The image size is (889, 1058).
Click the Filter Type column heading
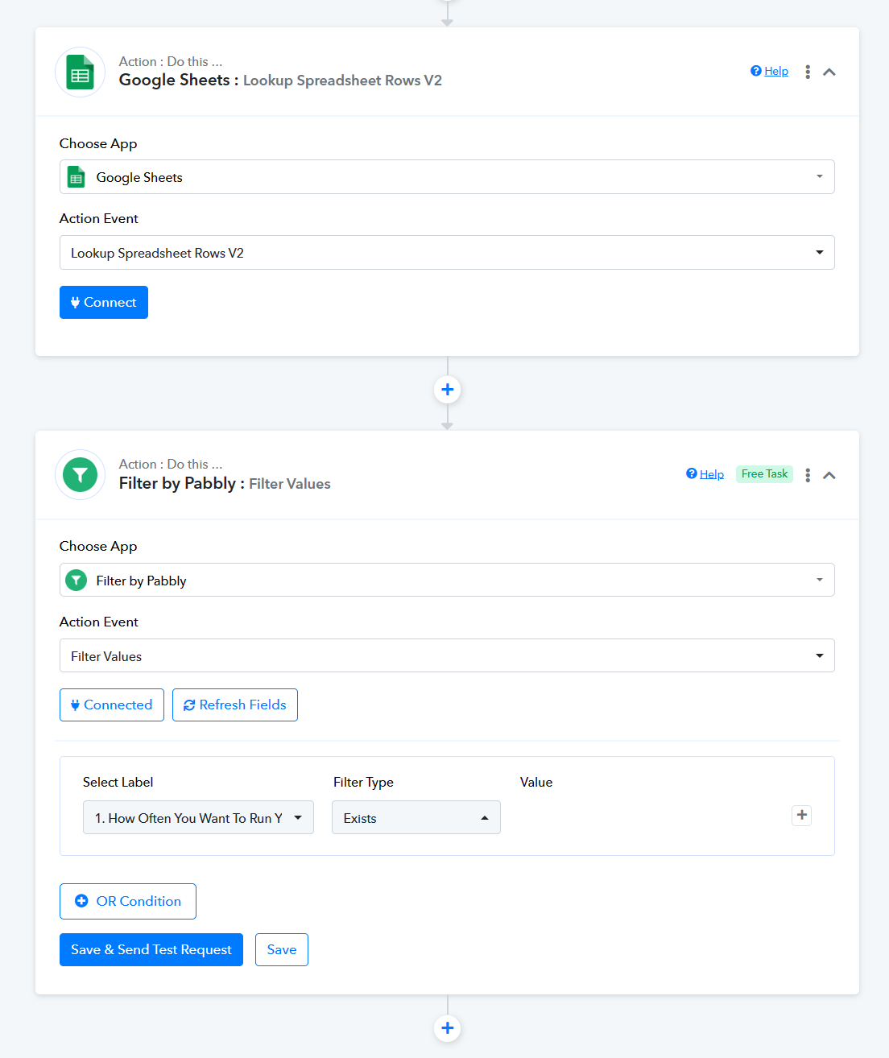[363, 783]
